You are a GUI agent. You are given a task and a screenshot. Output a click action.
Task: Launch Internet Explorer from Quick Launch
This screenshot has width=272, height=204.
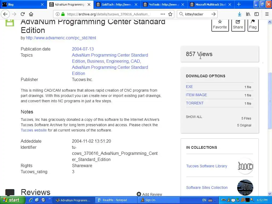coord(31,200)
